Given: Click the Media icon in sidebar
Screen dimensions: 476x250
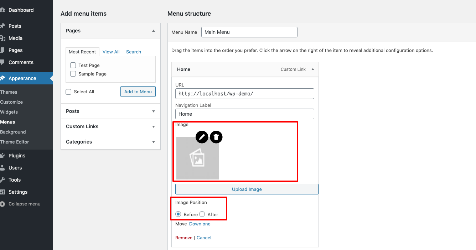Looking at the screenshot, I should pos(2,38).
